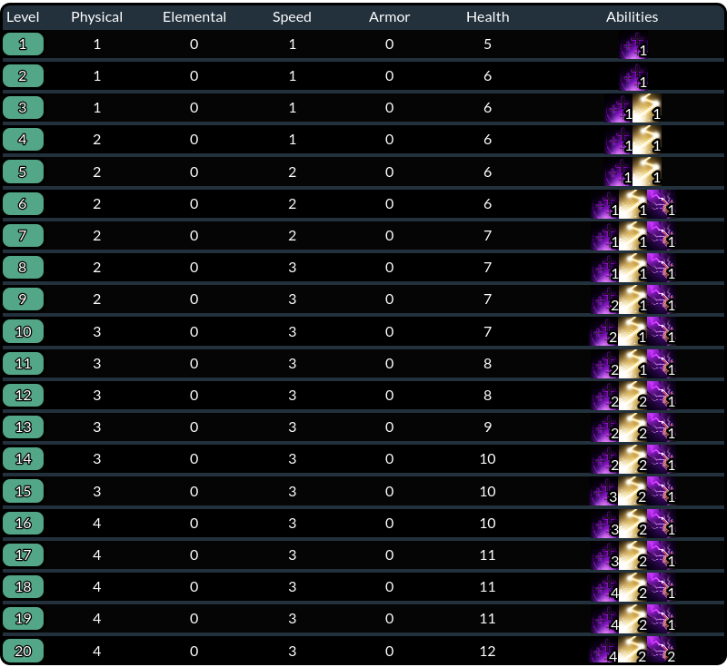Select the green Level 13 badge

point(24,427)
